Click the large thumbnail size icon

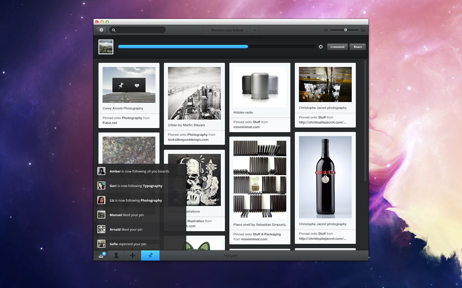363,30
